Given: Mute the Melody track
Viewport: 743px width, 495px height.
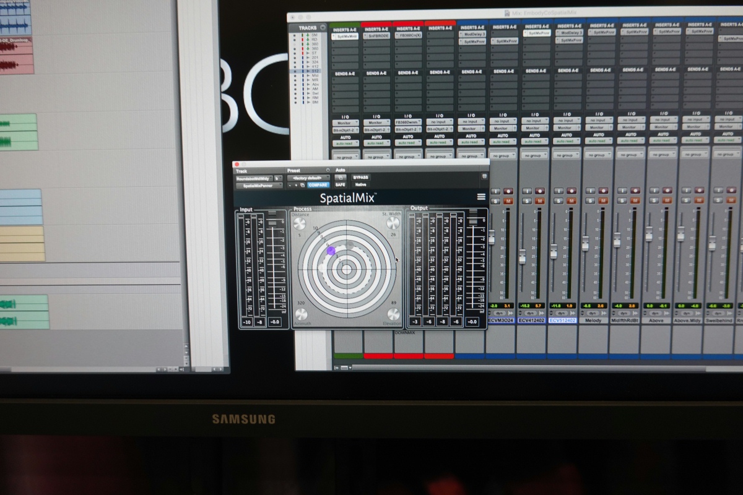Looking at the screenshot, I should [602, 201].
